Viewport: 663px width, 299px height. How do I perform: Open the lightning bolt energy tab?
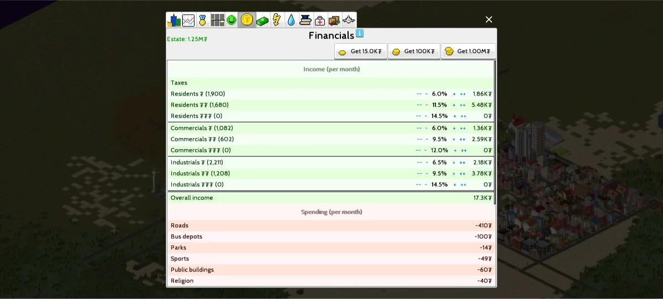(276, 20)
